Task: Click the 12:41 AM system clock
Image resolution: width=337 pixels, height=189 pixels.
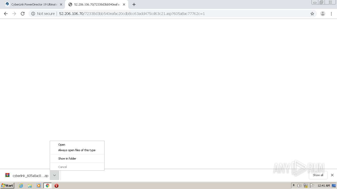Action: [x=324, y=186]
